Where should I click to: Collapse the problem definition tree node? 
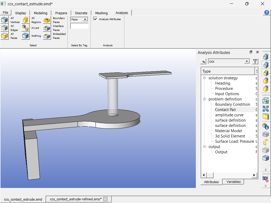(205, 99)
